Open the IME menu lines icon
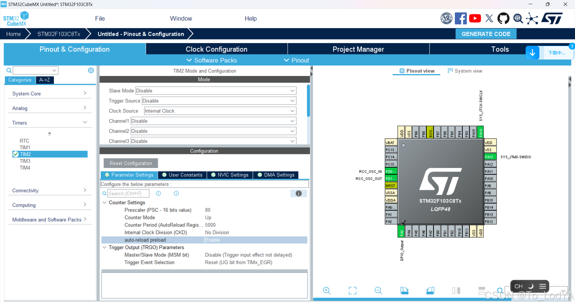This screenshot has height=305, width=575. click(x=543, y=286)
